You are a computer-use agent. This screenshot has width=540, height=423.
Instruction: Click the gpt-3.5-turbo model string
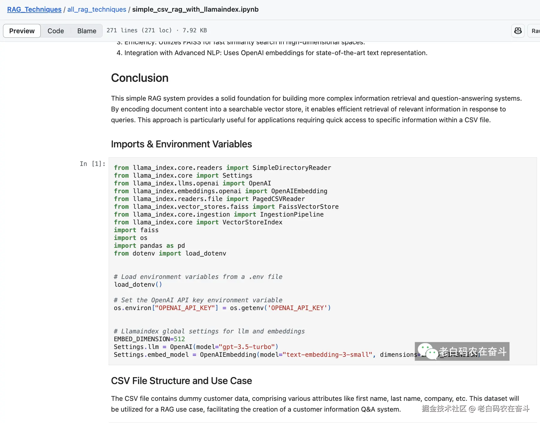(247, 347)
